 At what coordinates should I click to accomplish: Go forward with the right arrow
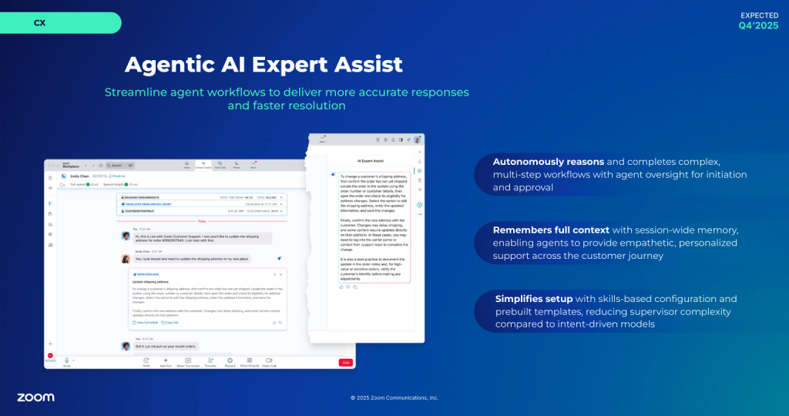[x=93, y=166]
